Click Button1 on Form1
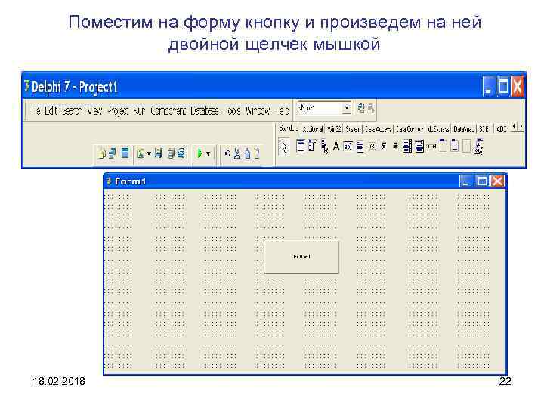544x408 pixels. click(x=301, y=257)
